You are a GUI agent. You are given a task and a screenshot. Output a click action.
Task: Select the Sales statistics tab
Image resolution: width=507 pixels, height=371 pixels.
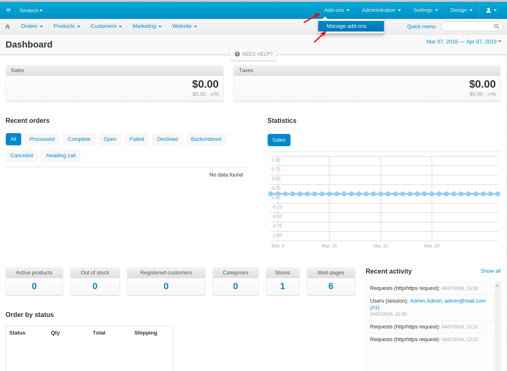tap(279, 140)
